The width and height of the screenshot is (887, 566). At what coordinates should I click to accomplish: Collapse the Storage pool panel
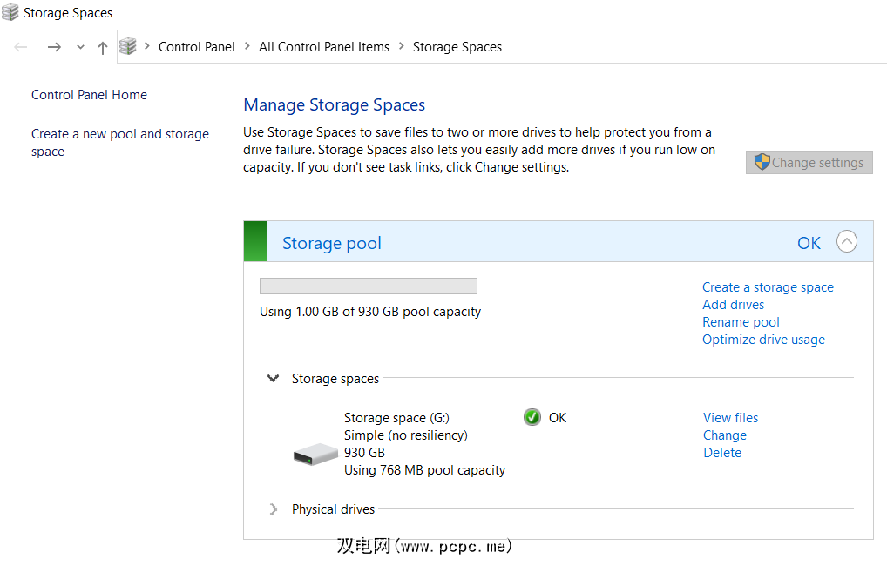[x=846, y=242]
